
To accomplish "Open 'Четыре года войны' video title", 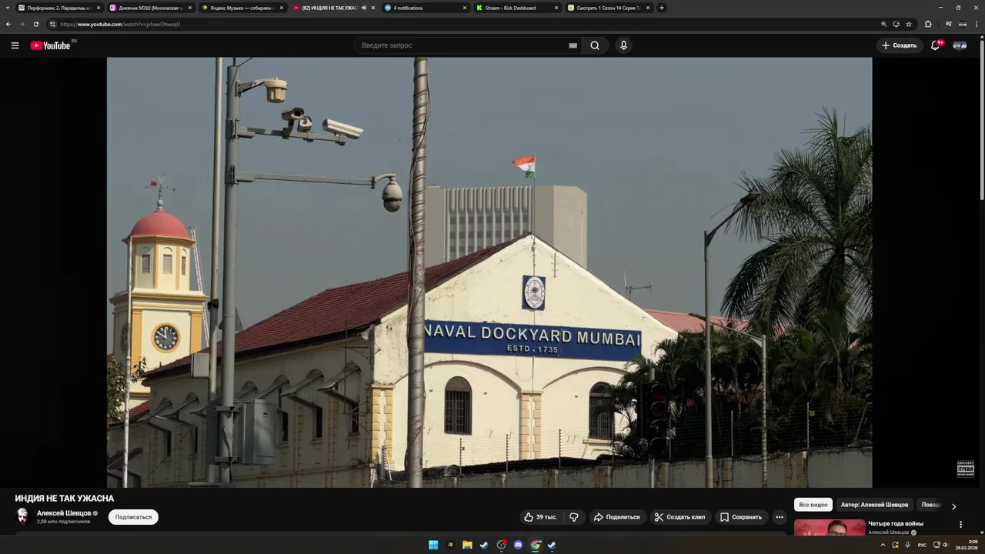I will pyautogui.click(x=896, y=524).
